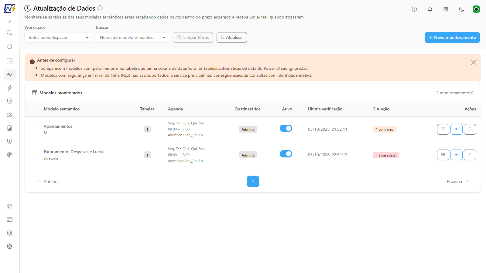
Task: Open the list details icon for Apontamentos
Action: pos(443,129)
